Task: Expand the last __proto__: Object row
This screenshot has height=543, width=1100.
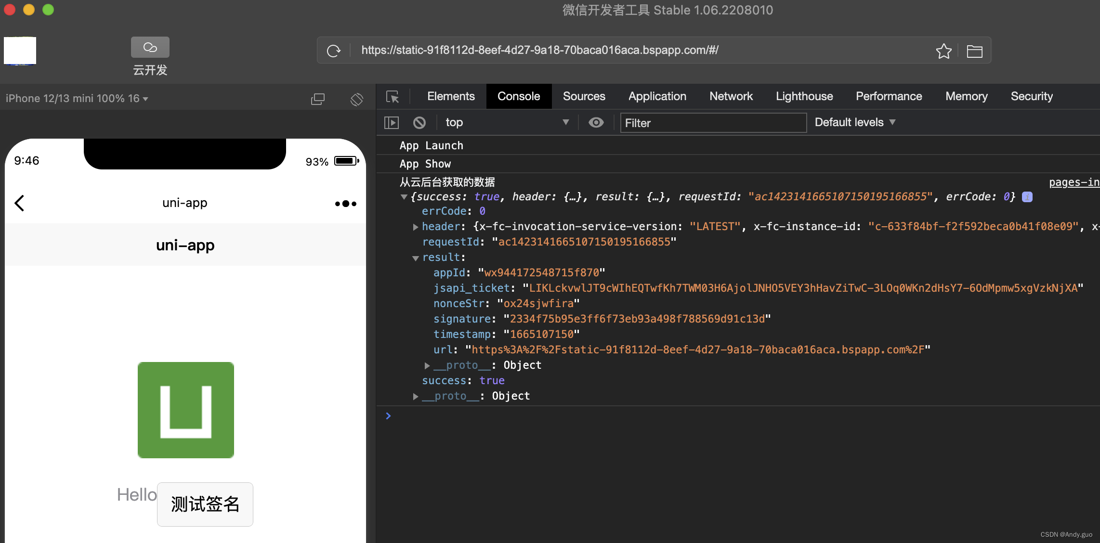Action: 416,397
